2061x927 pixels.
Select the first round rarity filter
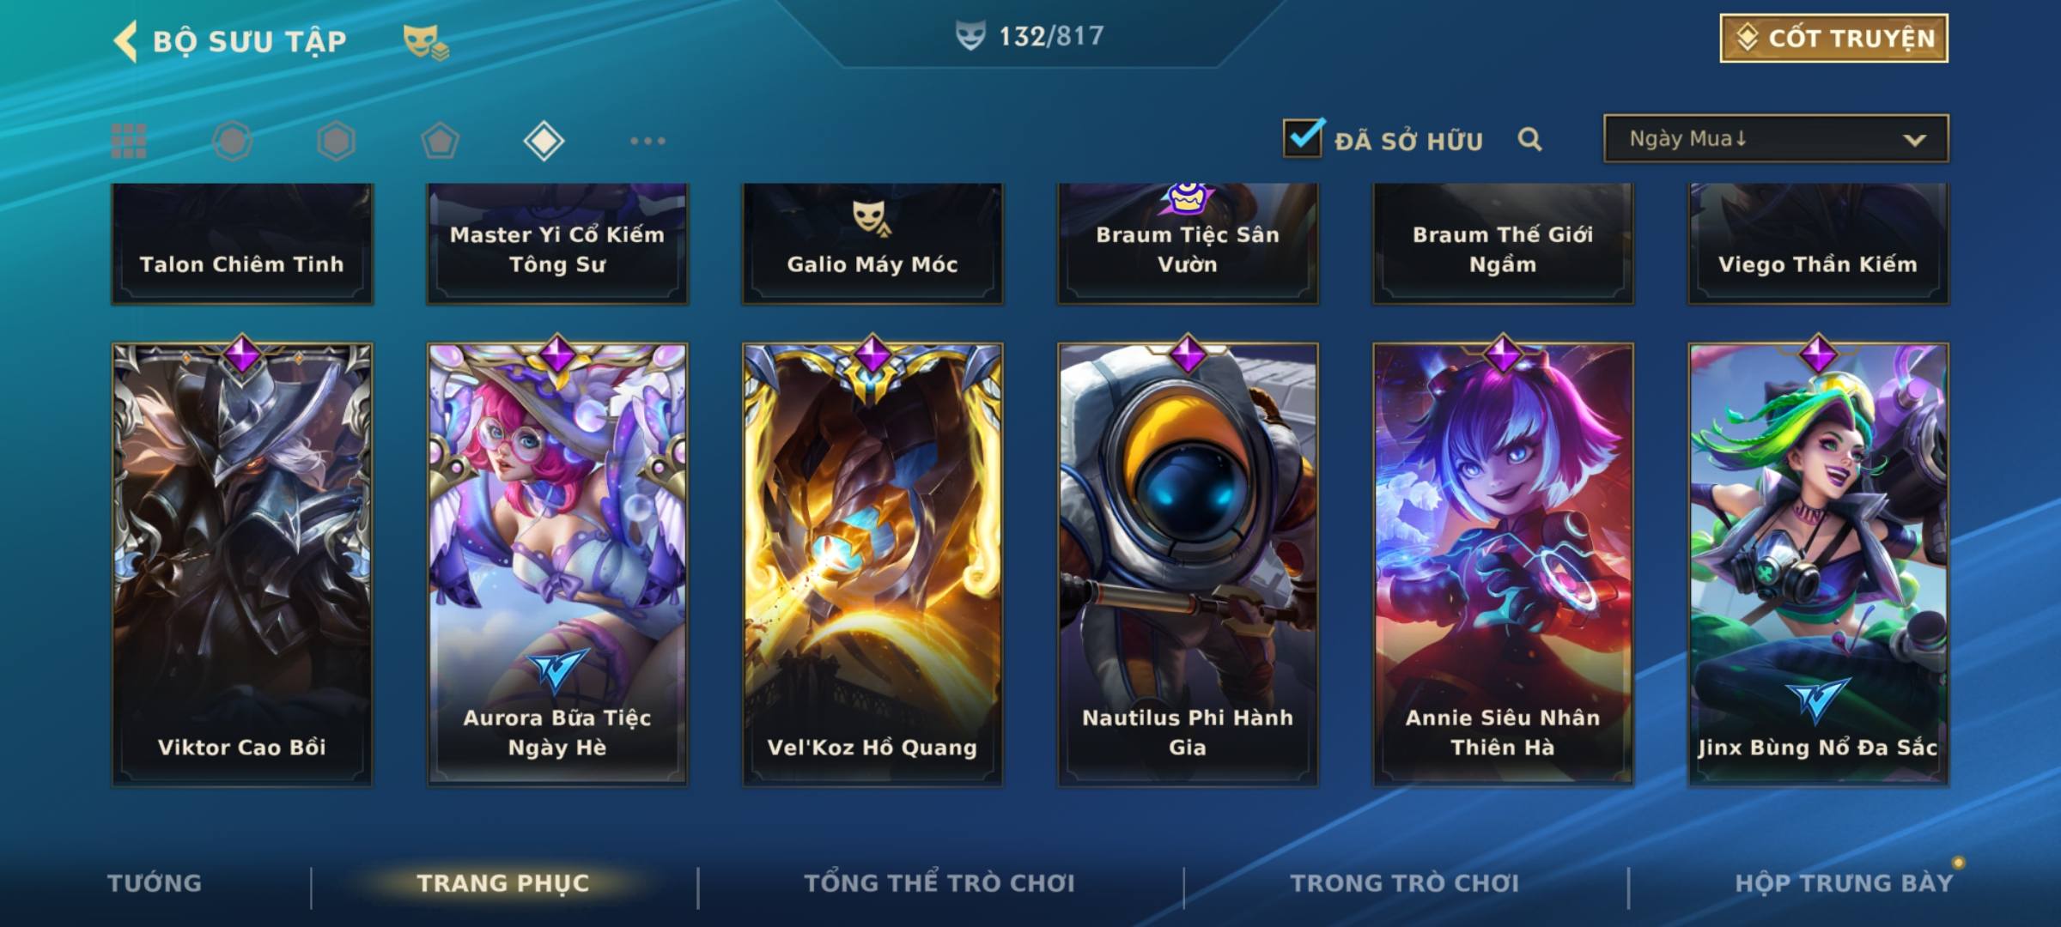pyautogui.click(x=232, y=141)
